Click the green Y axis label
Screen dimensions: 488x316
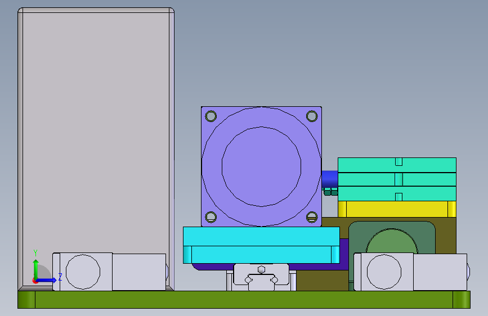[35, 252]
